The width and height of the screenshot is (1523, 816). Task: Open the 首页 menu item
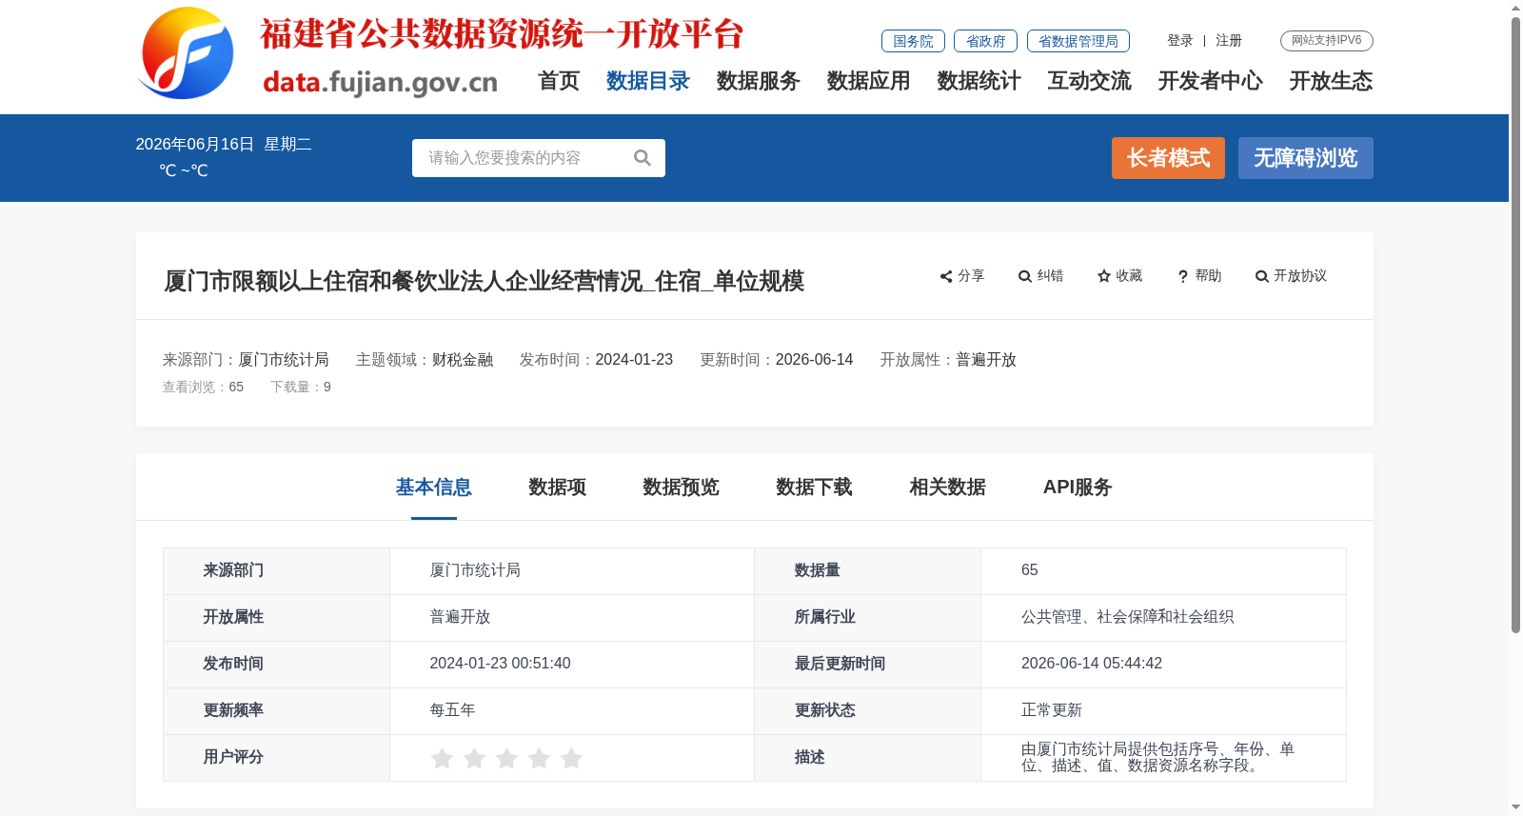point(559,81)
